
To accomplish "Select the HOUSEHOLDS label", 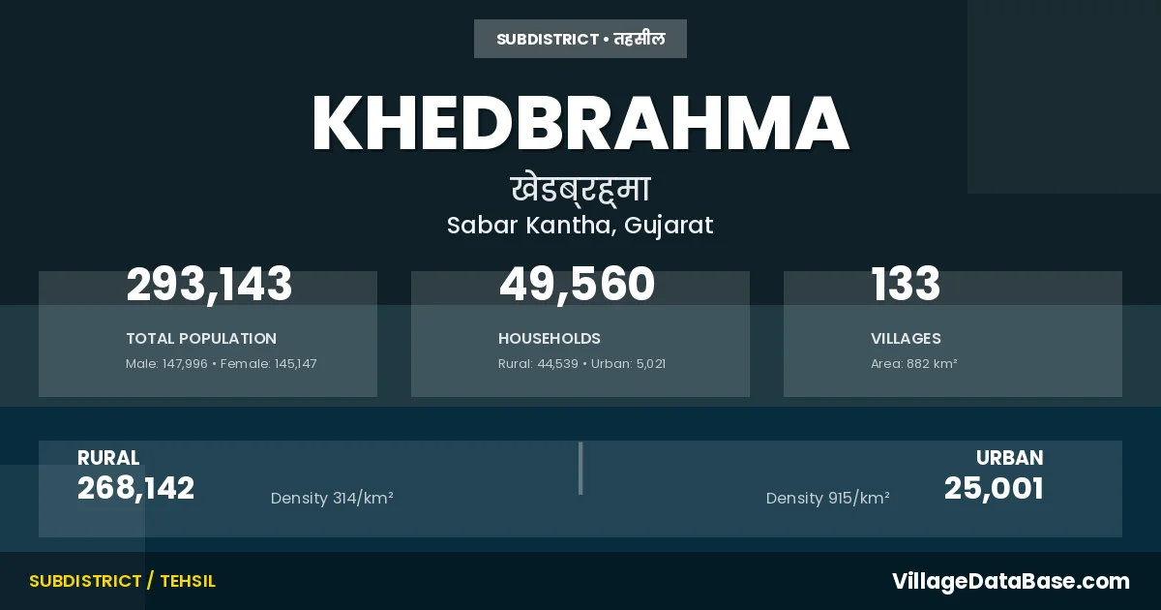I will [x=550, y=339].
